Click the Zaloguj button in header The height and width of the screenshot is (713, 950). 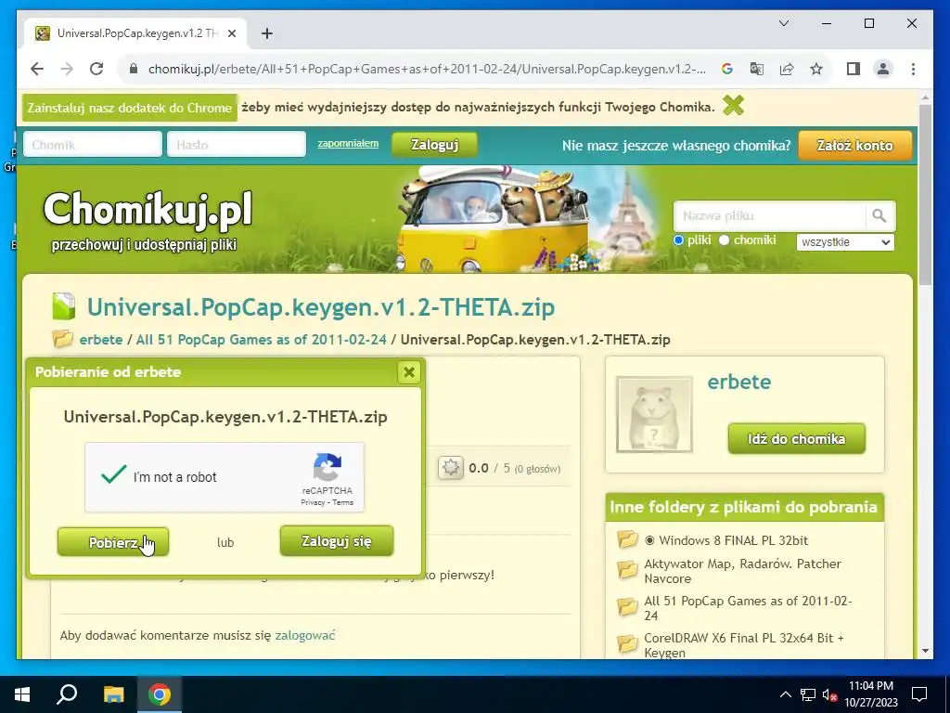pos(434,145)
